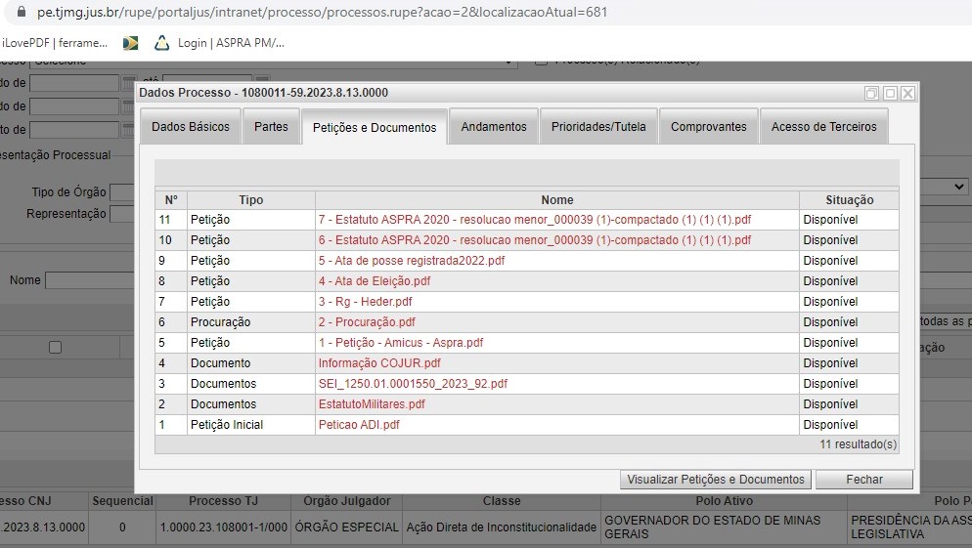This screenshot has width=972, height=548.
Task: Open 1 - Petição - Amicus - Aspra.pdf
Action: click(401, 342)
